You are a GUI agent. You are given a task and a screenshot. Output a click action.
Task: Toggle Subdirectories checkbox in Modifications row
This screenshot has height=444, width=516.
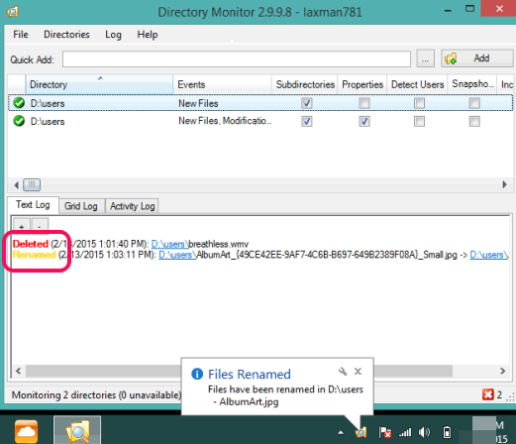pos(307,121)
